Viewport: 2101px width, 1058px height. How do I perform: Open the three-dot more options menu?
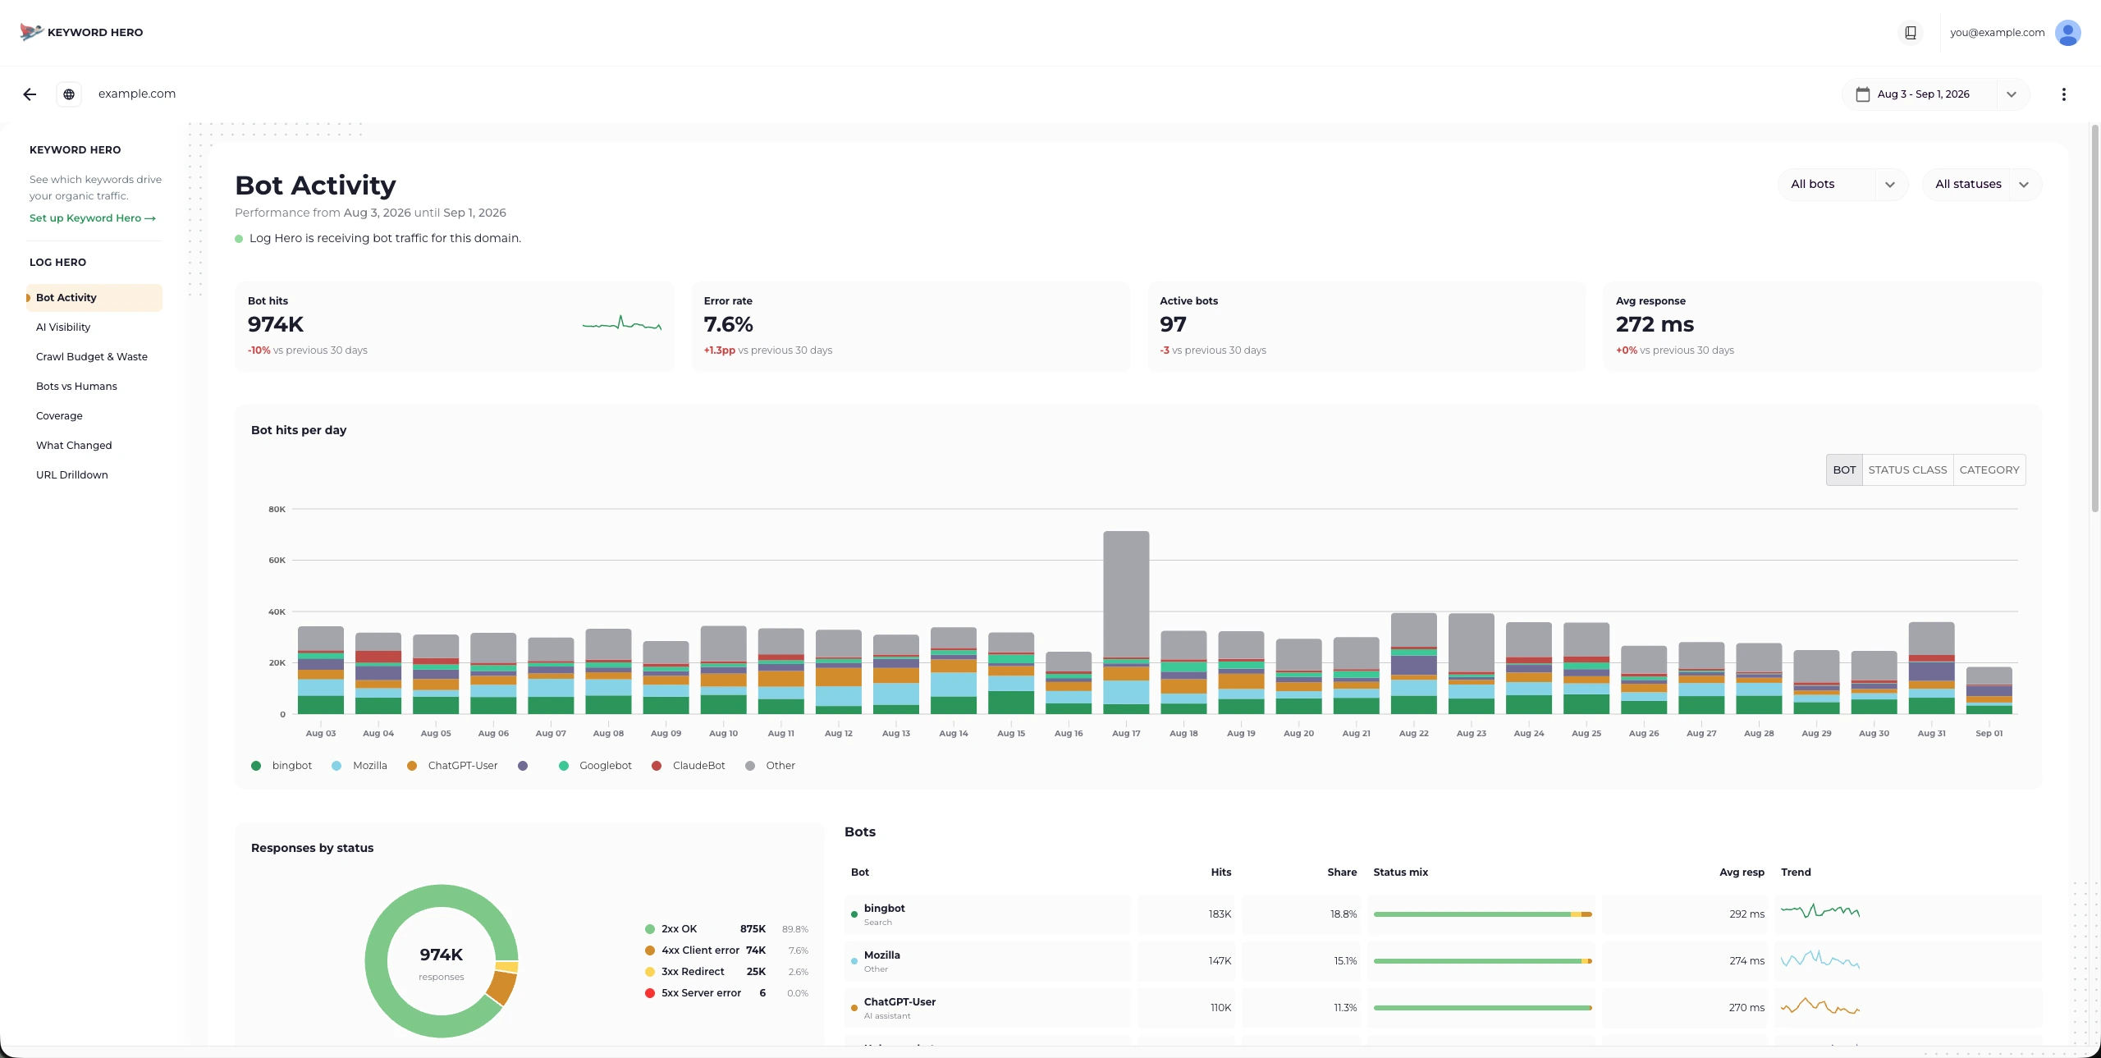click(x=2064, y=94)
